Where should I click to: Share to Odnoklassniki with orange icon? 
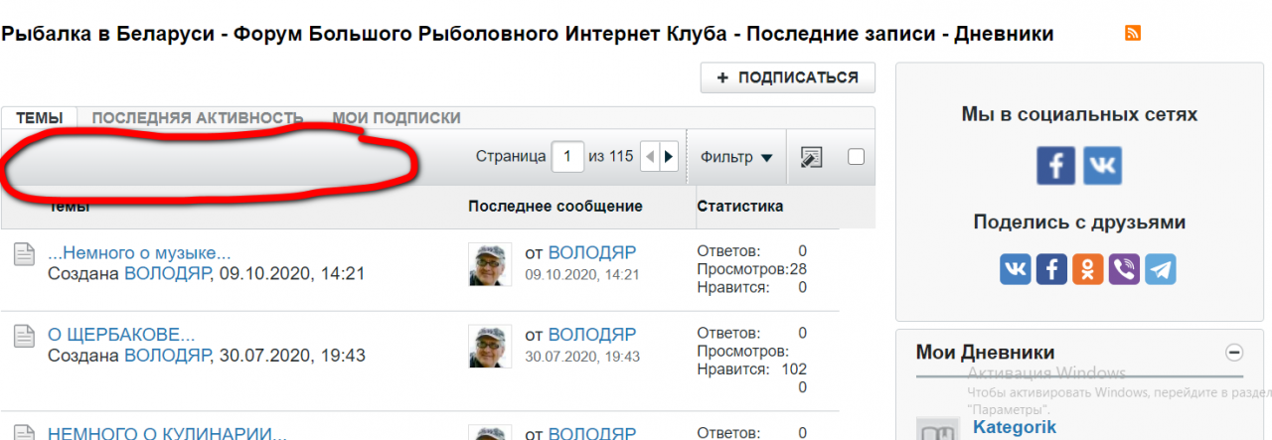[x=1088, y=269]
